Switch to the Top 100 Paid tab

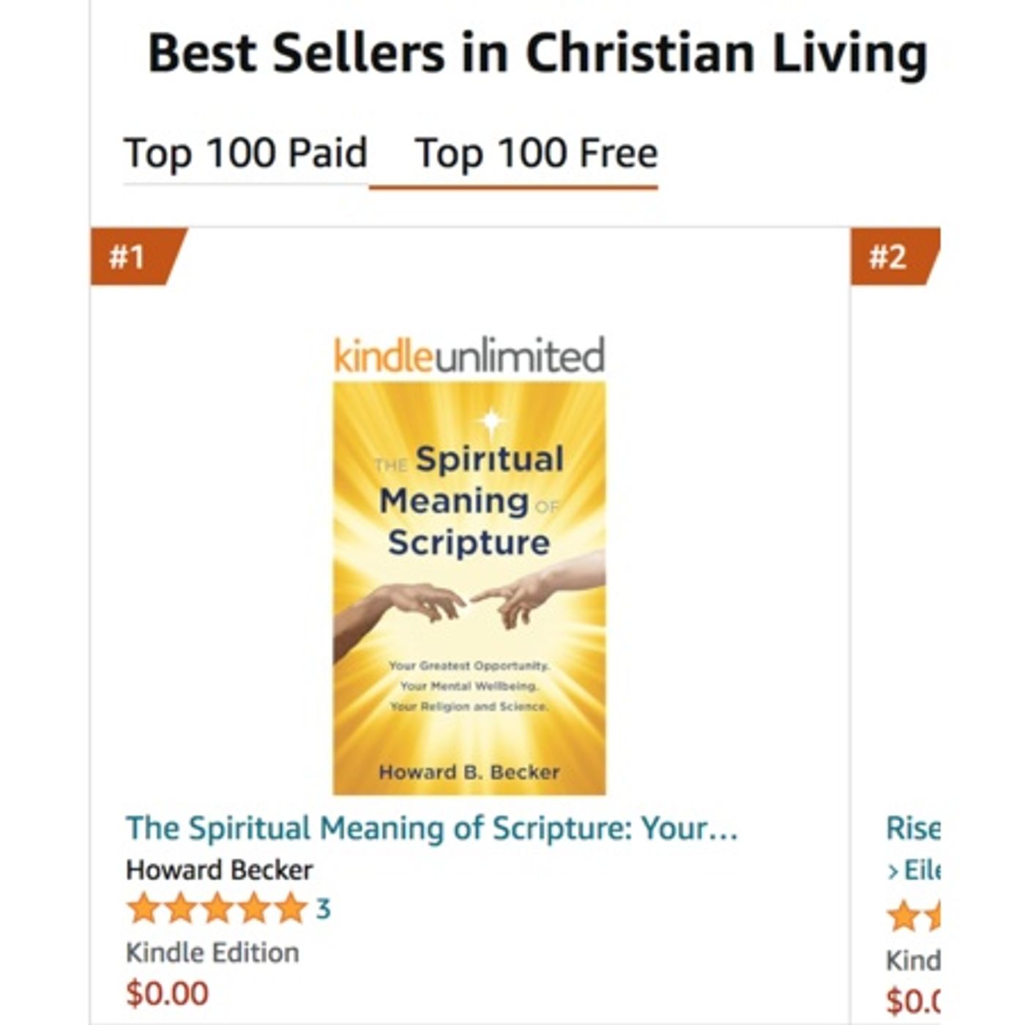click(x=246, y=154)
